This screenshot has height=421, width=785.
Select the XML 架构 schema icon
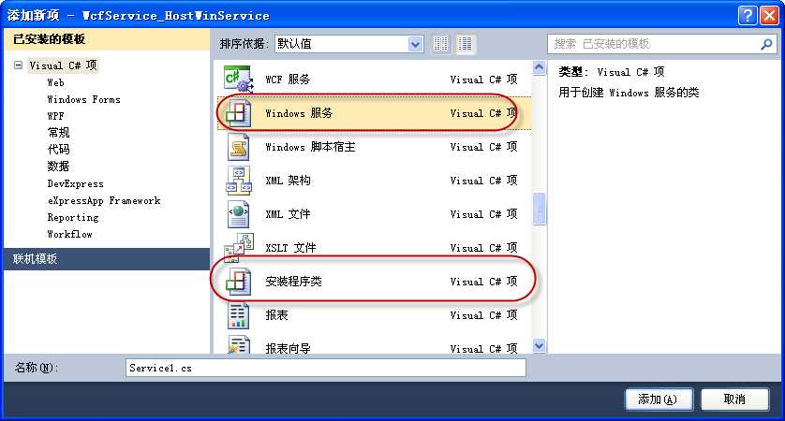click(238, 180)
